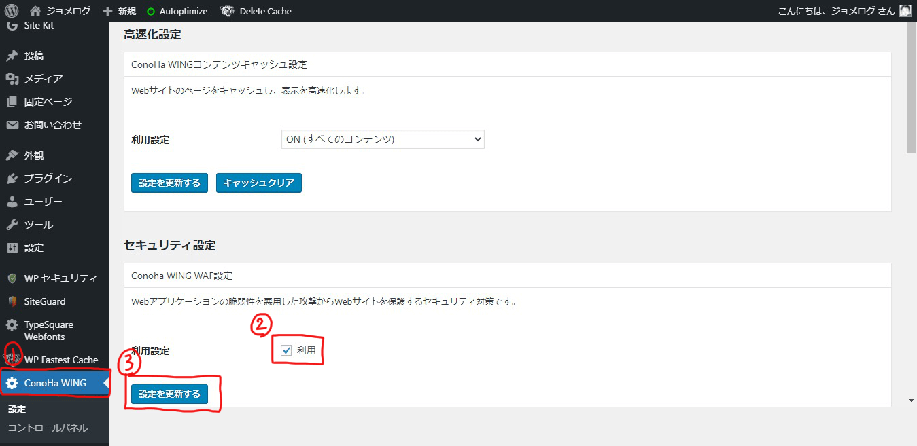Image resolution: width=917 pixels, height=446 pixels.
Task: Click the Conoha WING WAF設定 panel title
Action: pos(181,276)
